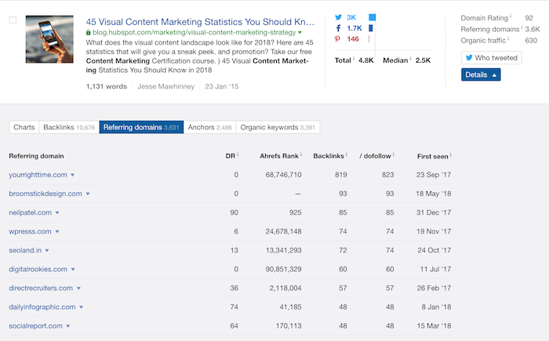The image size is (549, 341).
Task: Click the light blue Twitter bar
Action: (373, 17)
